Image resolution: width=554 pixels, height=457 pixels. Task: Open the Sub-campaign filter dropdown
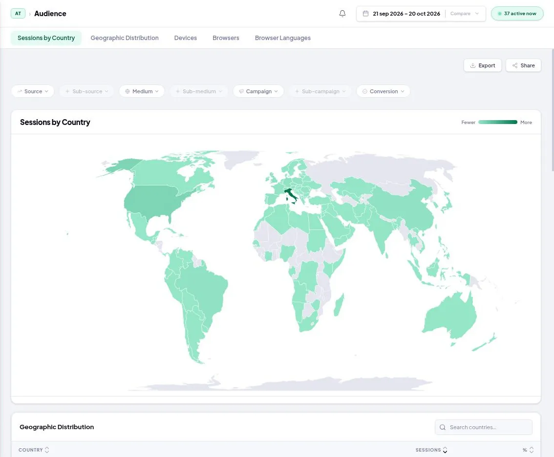pyautogui.click(x=320, y=91)
